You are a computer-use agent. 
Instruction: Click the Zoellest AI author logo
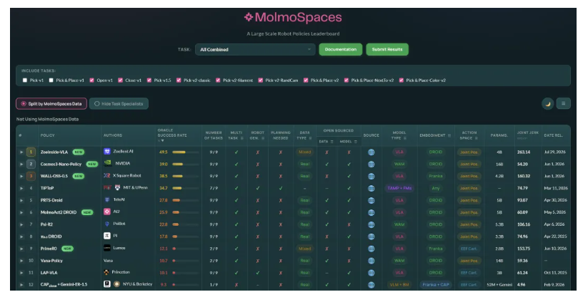coord(107,151)
